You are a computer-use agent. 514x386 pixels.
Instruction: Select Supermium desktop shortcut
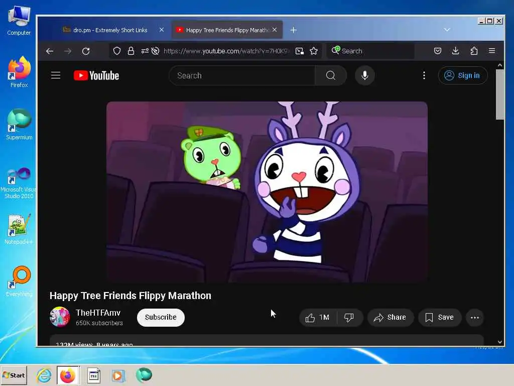[x=19, y=125]
